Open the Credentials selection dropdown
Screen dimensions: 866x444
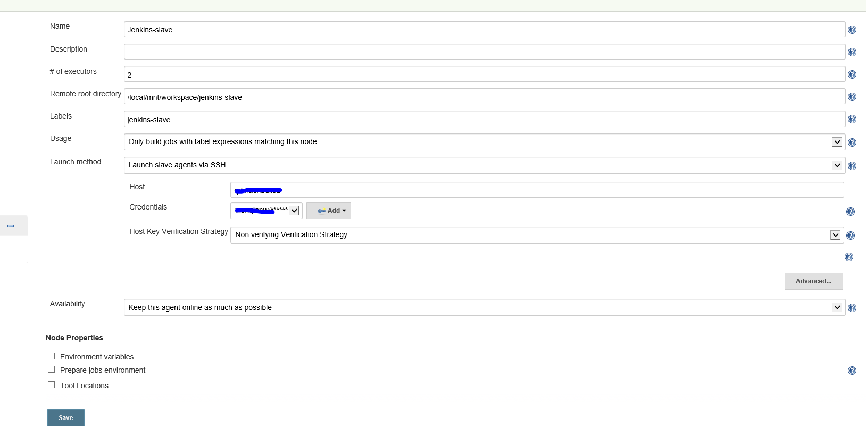267,211
